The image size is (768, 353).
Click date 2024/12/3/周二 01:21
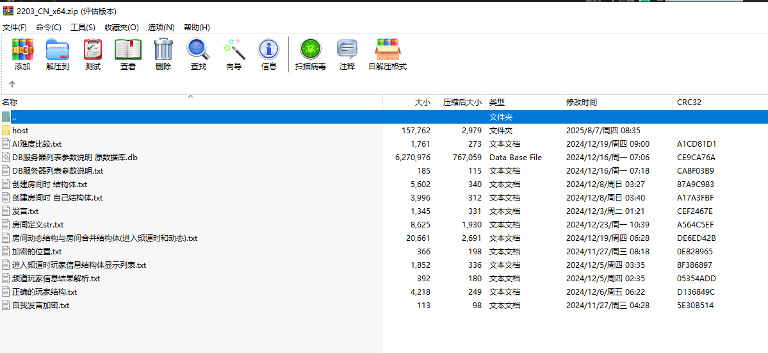pyautogui.click(x=605, y=211)
